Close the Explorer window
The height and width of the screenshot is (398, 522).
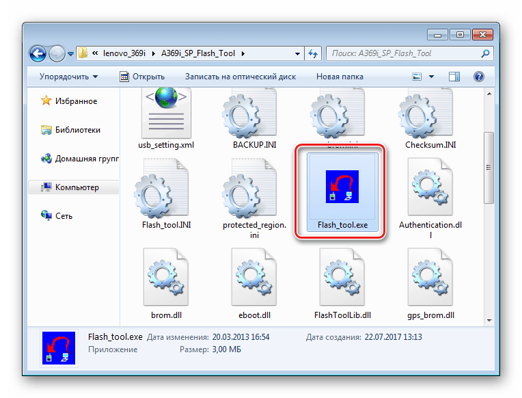tap(483, 35)
